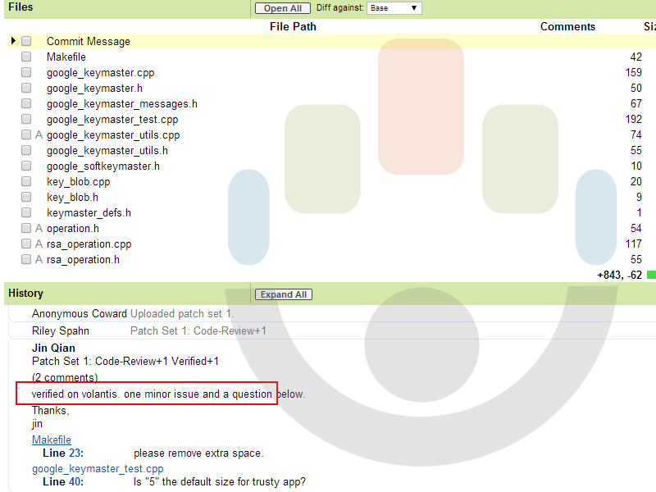
Task: Open google_keymaster_utils.h file
Action: 107,151
